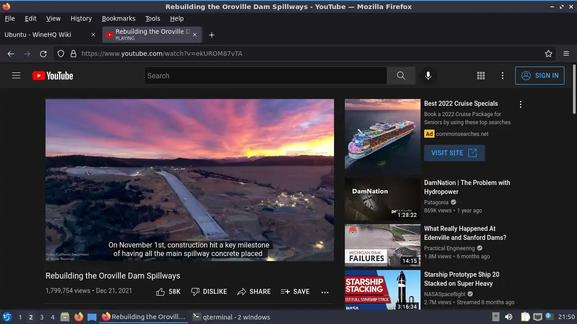Open What Really Happened At Edenville title
The height and width of the screenshot is (324, 577).
[x=465, y=233]
